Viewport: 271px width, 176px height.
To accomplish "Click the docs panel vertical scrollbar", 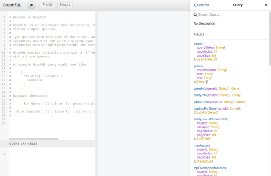I will tap(270, 39).
